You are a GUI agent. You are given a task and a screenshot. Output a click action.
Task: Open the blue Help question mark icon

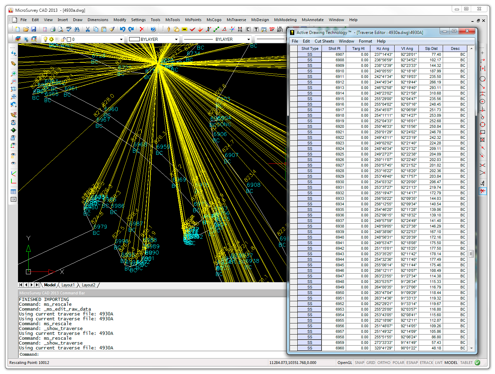153,29
